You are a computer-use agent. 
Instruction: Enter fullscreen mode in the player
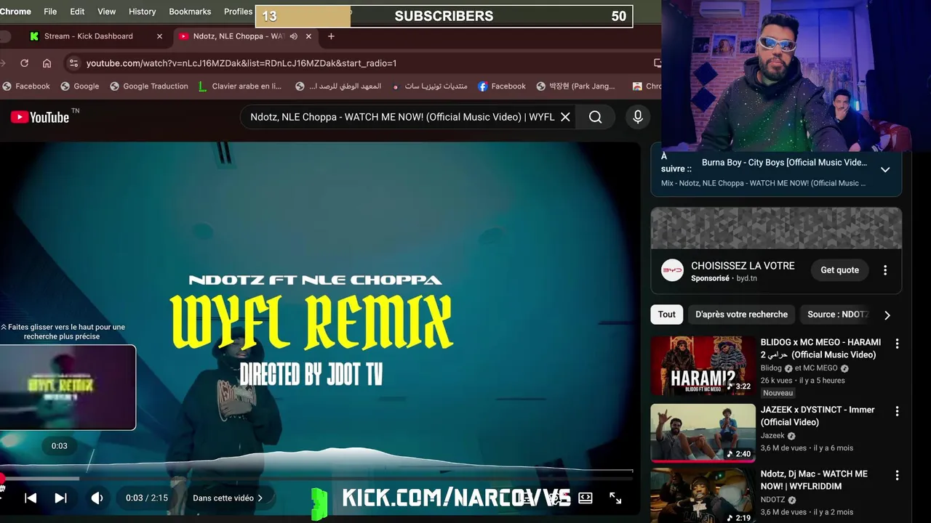pyautogui.click(x=615, y=498)
